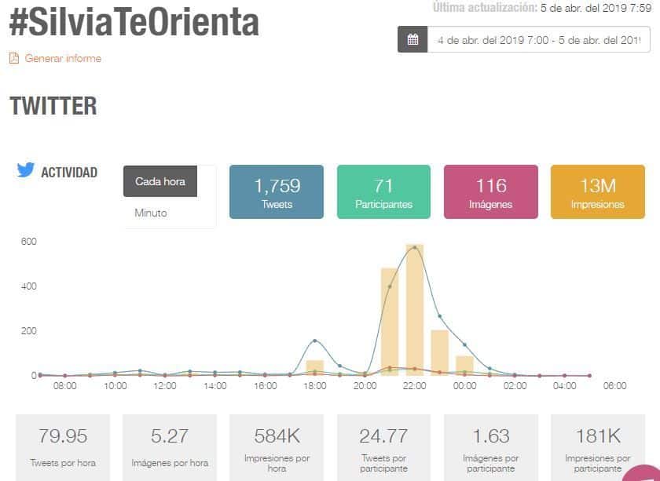Click the green 71 Participantes card
660x481 pixels.
tap(383, 191)
